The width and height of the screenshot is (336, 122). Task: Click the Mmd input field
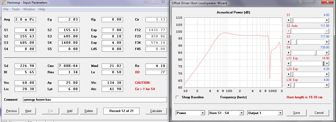112,66
